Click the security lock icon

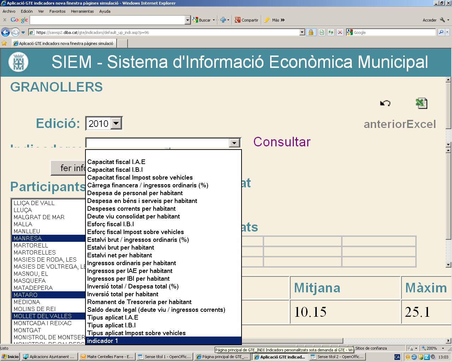311,33
